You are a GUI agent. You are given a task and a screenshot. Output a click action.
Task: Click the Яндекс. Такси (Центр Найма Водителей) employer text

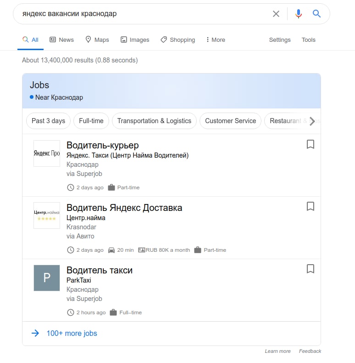pyautogui.click(x=128, y=155)
